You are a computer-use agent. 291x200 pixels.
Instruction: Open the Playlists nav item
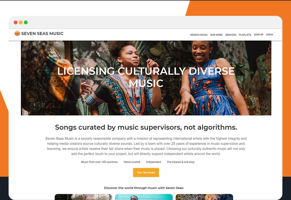pyautogui.click(x=245, y=35)
